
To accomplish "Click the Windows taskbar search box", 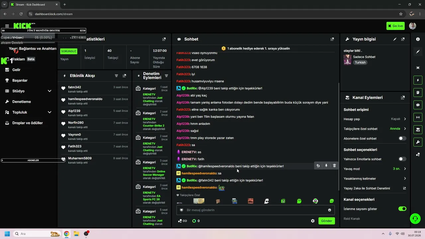I will click(37, 234).
